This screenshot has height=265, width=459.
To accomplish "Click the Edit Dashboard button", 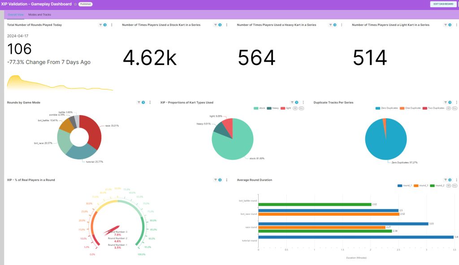I will click(x=442, y=4).
